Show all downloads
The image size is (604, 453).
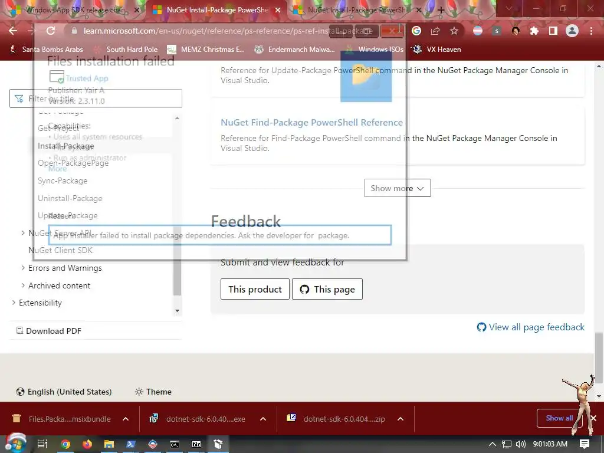[559, 418]
